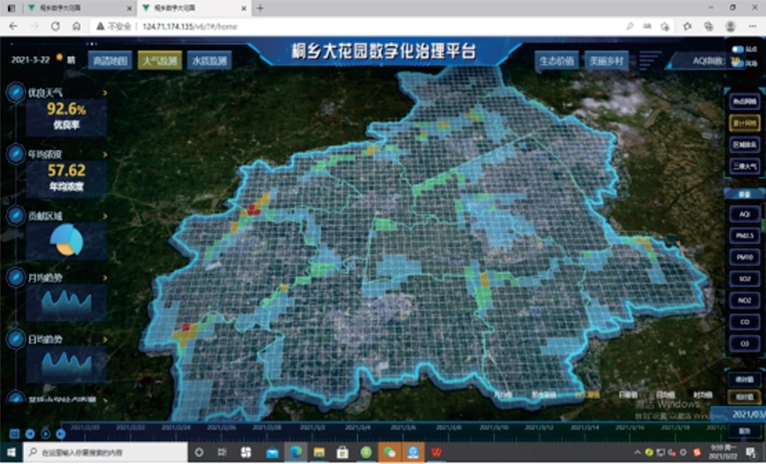
Task: Expand the 年均浓度 panel arrow
Action: coord(104,154)
